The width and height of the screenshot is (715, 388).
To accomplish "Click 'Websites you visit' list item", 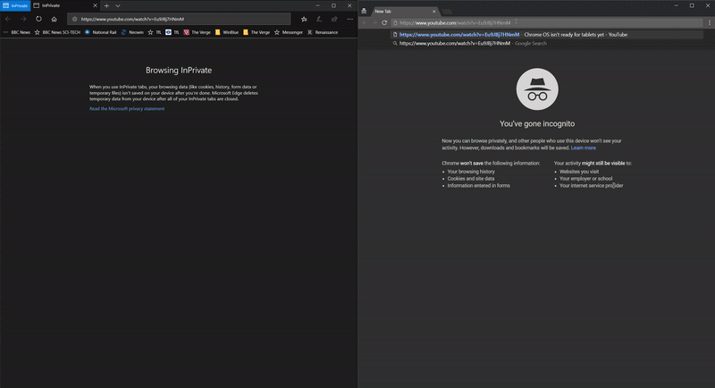I will click(x=579, y=172).
